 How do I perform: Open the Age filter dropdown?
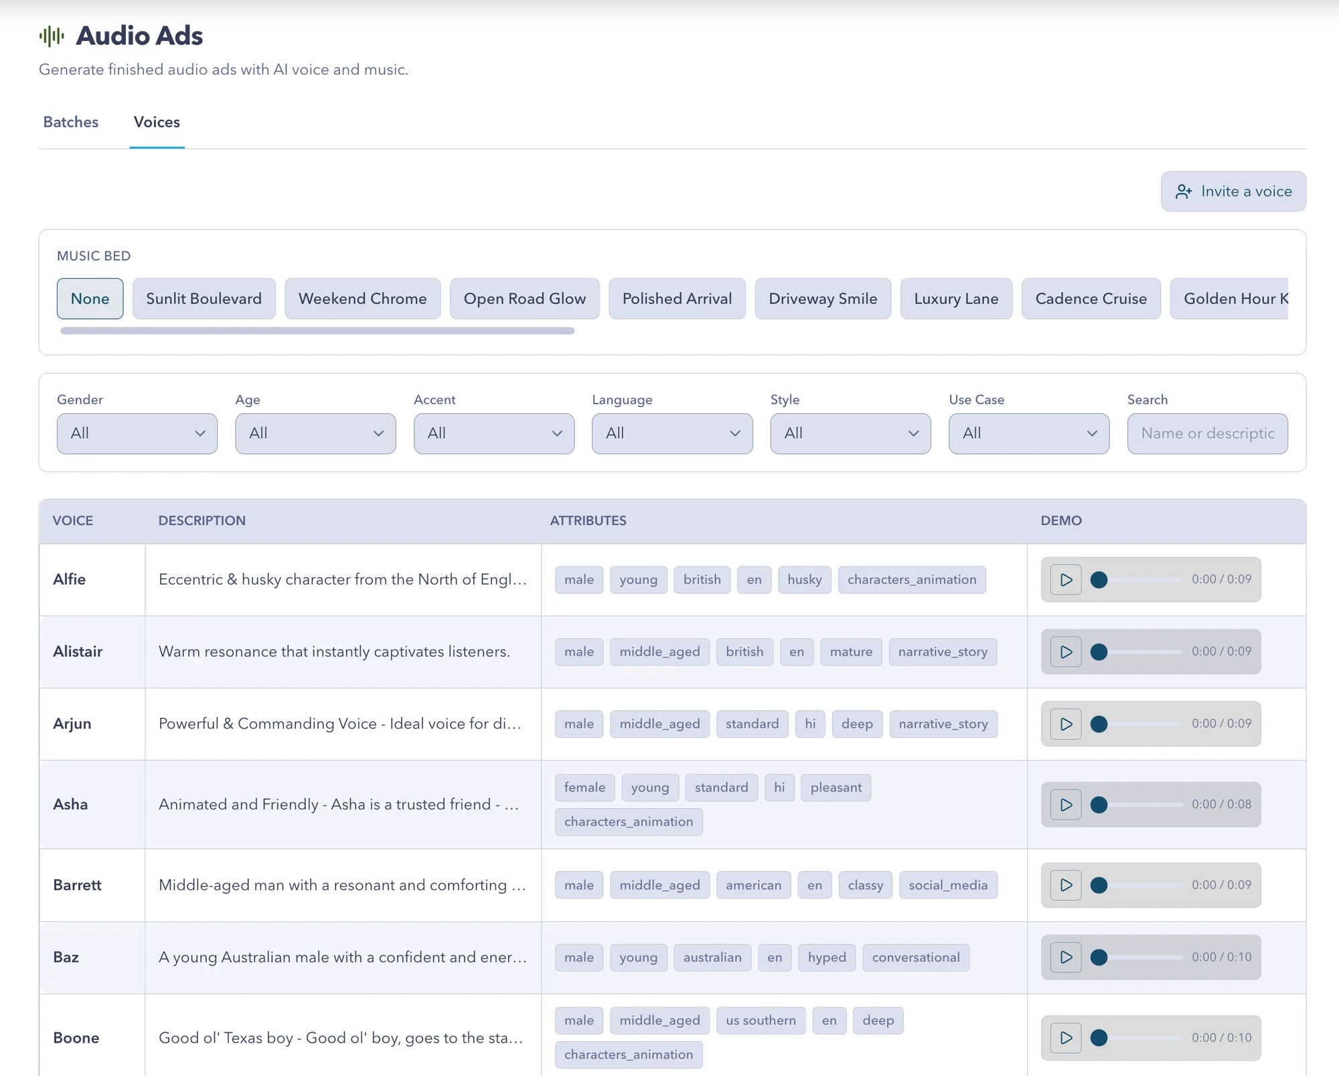point(315,434)
